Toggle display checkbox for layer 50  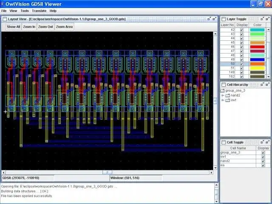click(242, 64)
